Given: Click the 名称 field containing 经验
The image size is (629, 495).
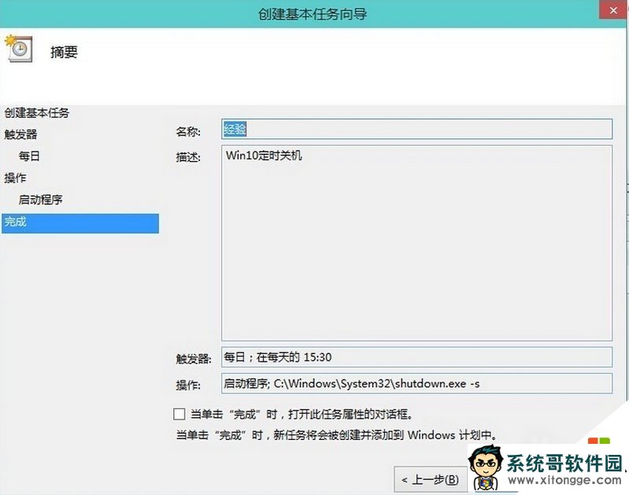Looking at the screenshot, I should point(416,129).
